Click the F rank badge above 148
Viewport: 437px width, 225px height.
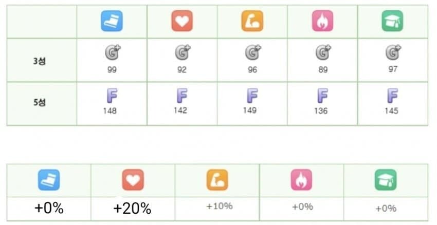(x=111, y=96)
